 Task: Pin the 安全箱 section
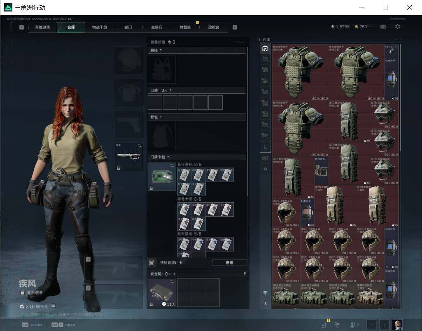point(245,274)
